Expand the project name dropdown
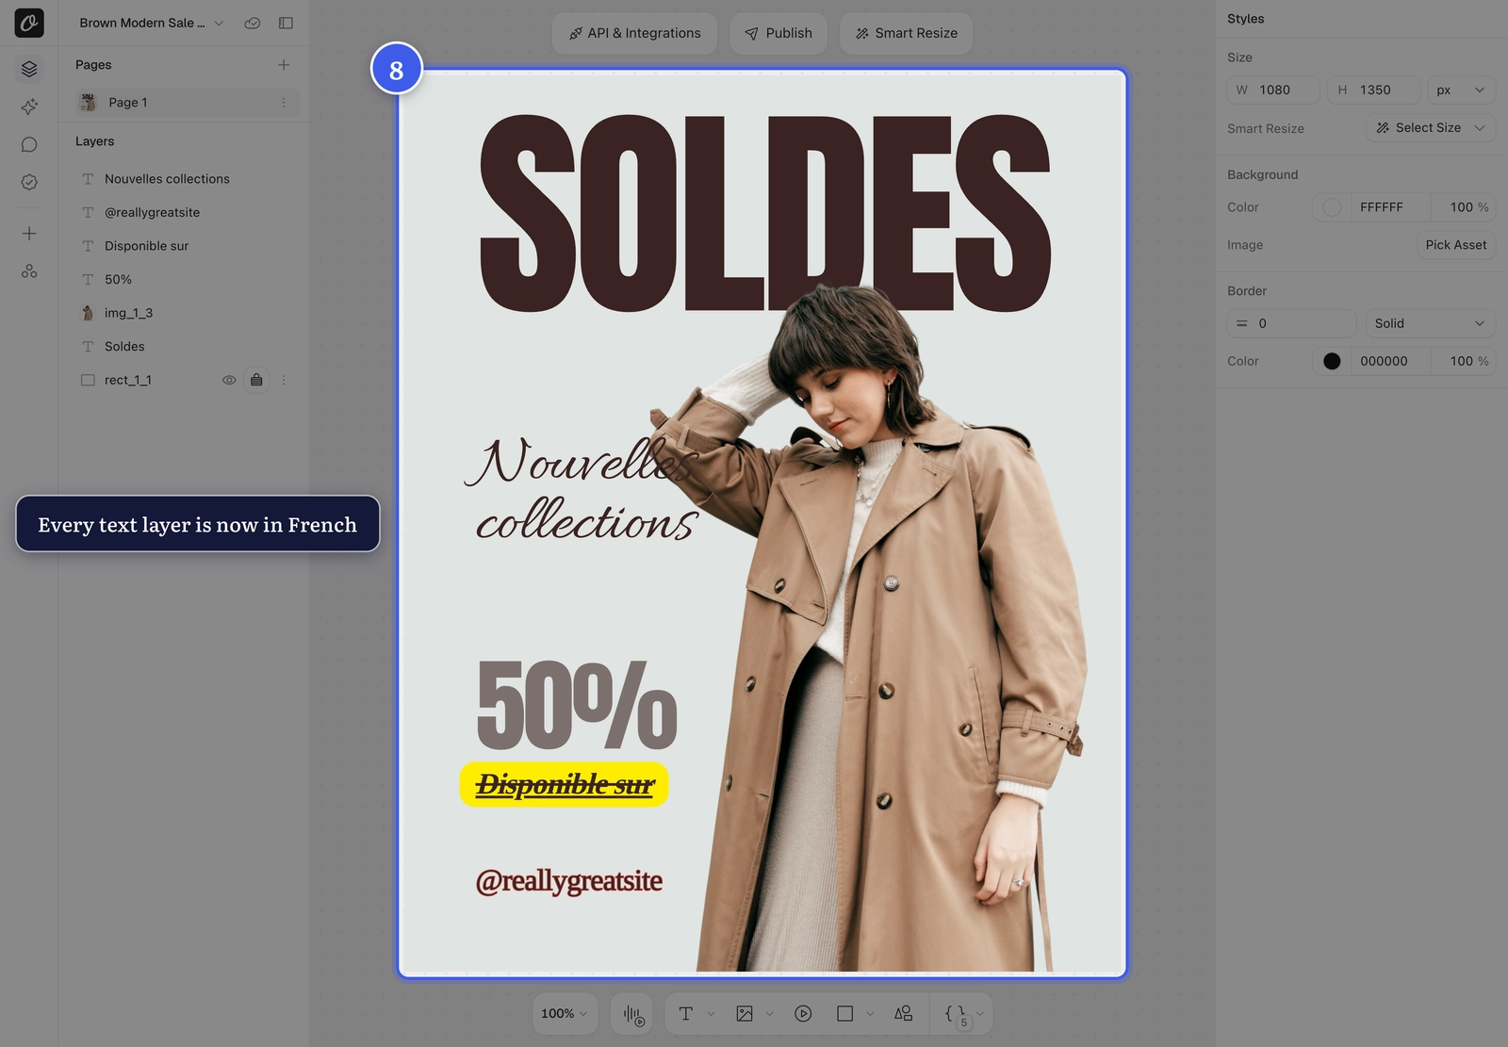The height and width of the screenshot is (1047, 1508). pyautogui.click(x=219, y=23)
